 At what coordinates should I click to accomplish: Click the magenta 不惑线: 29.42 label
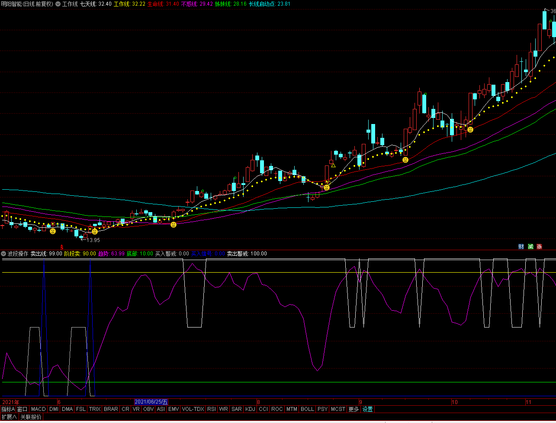click(x=197, y=4)
